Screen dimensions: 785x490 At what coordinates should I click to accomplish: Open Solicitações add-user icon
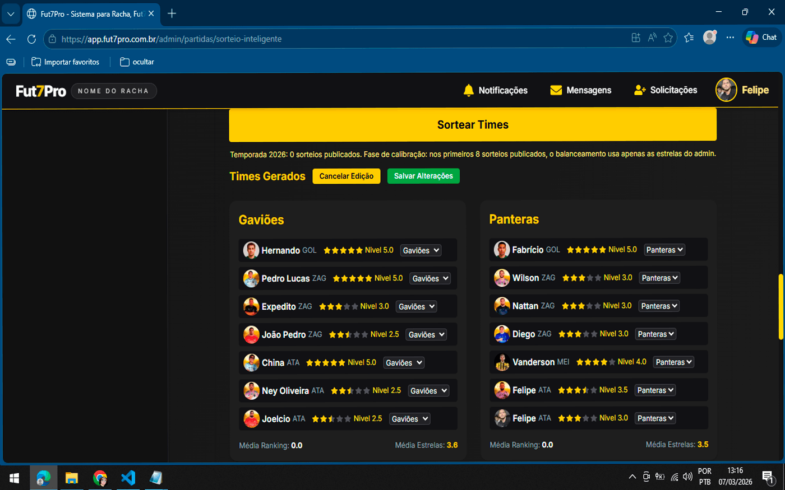pos(640,90)
